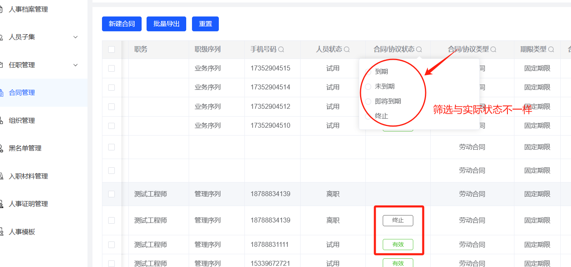Screen dimensions: 571x267
Task: Click the 合同/协议状态 filter icon
Action: coord(419,49)
